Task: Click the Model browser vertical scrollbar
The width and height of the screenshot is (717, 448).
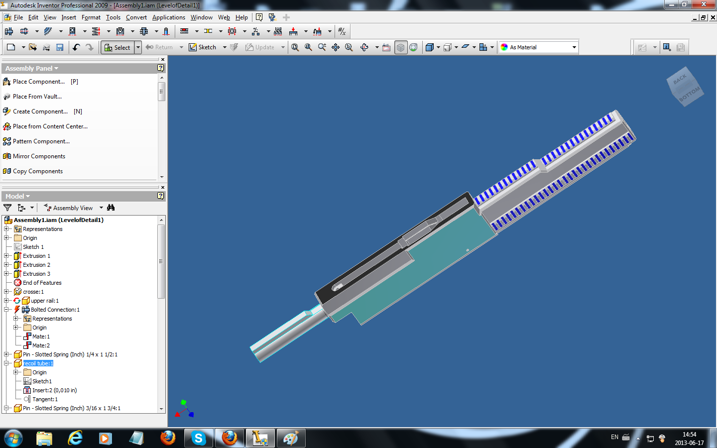Action: tap(161, 261)
